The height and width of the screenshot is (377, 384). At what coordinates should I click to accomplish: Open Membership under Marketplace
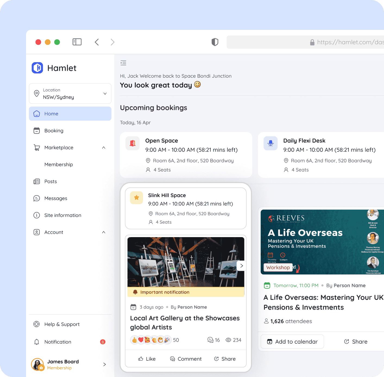coord(59,165)
